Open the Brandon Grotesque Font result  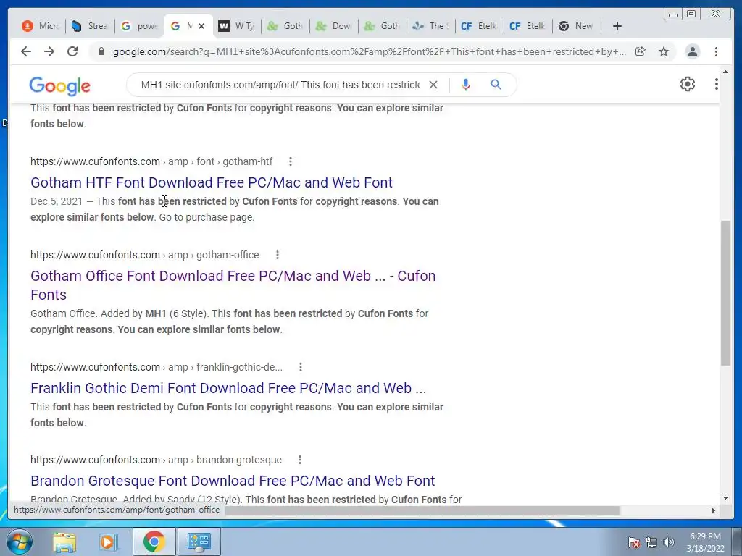pyautogui.click(x=233, y=481)
